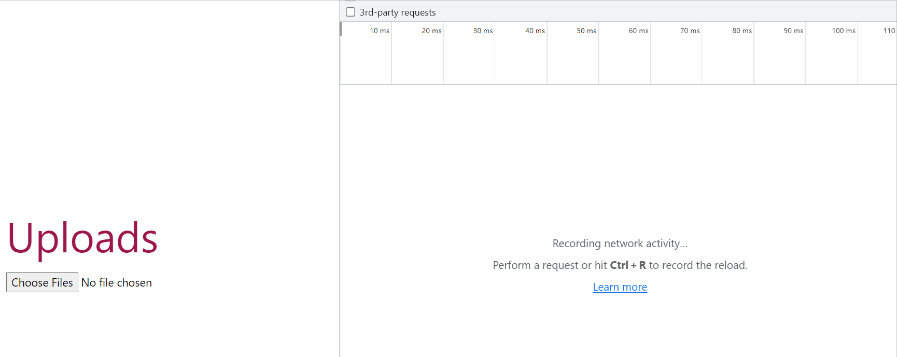Pick the 70 ms timeline marker
897x357 pixels.
pos(690,31)
